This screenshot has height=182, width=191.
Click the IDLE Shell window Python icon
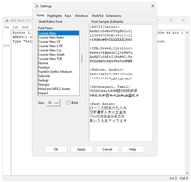click(7, 20)
